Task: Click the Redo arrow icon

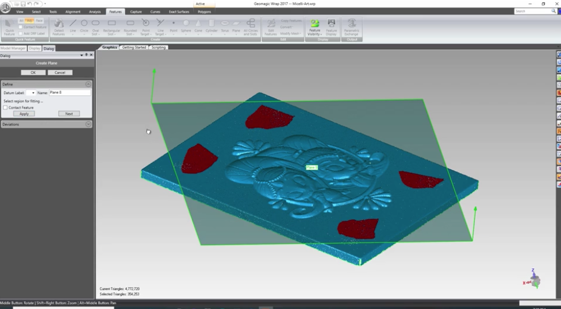Action: click(x=36, y=4)
